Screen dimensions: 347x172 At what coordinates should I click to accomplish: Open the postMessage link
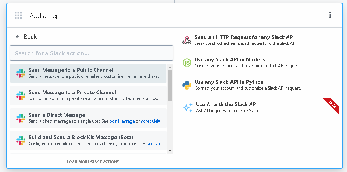coord(122,121)
